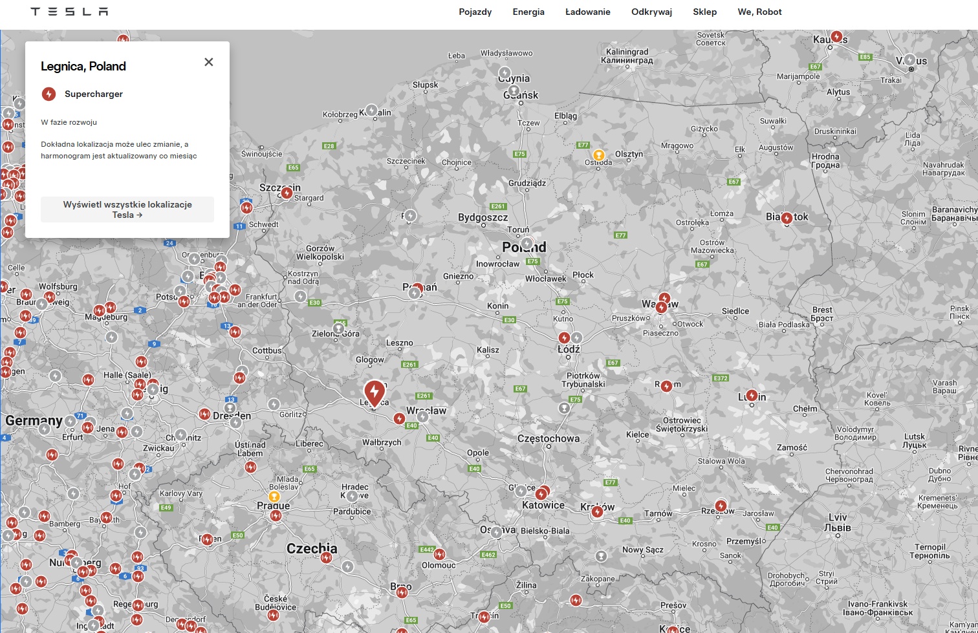Click the Opole city label
This screenshot has height=633, width=978.
tap(478, 453)
